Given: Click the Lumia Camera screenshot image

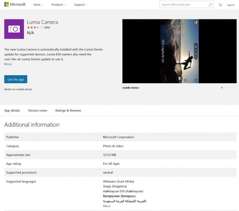Looking at the screenshot, I should (179, 51).
